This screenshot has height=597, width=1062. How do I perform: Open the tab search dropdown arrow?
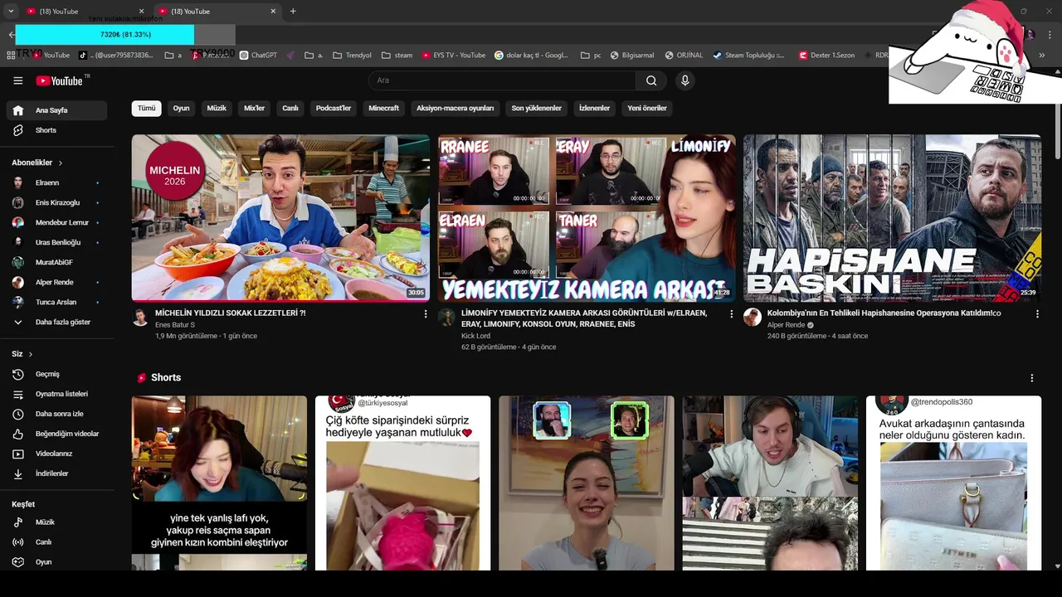point(10,12)
